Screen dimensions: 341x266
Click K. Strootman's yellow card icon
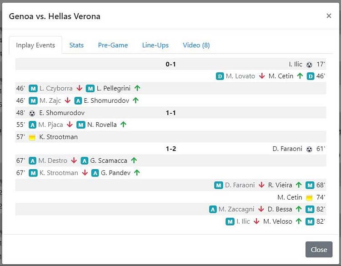tap(32, 137)
